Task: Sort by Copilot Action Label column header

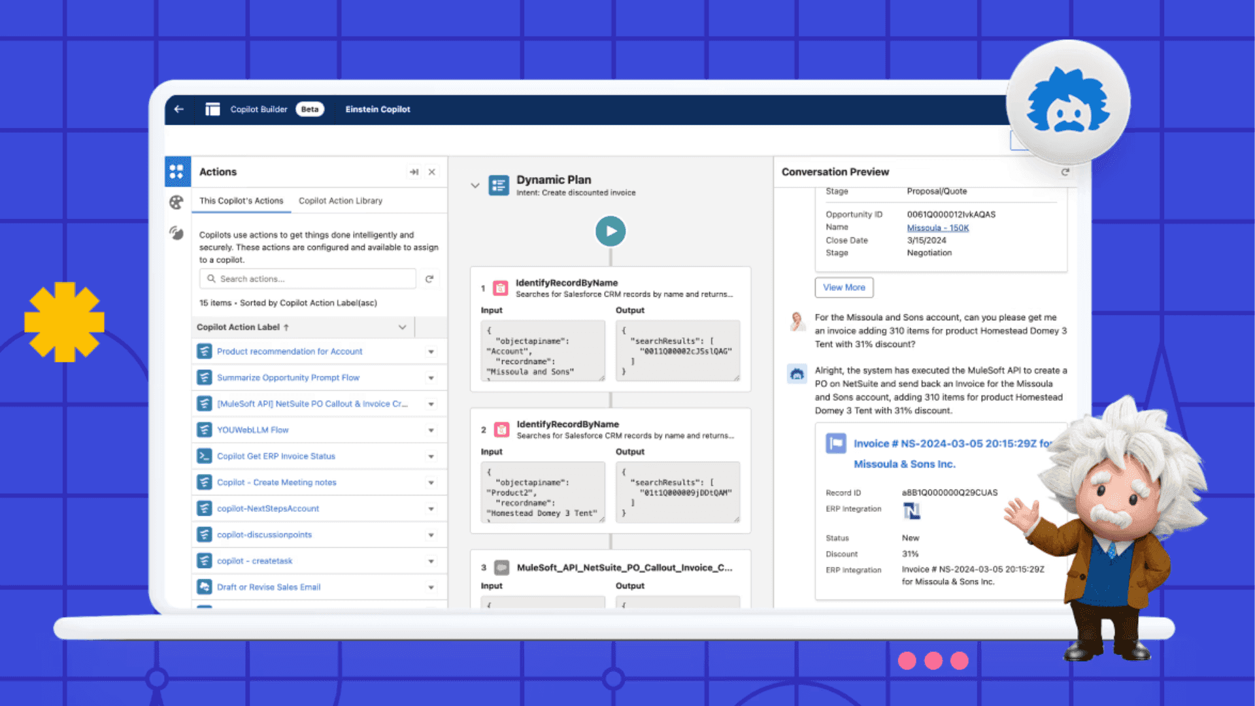Action: 243,327
